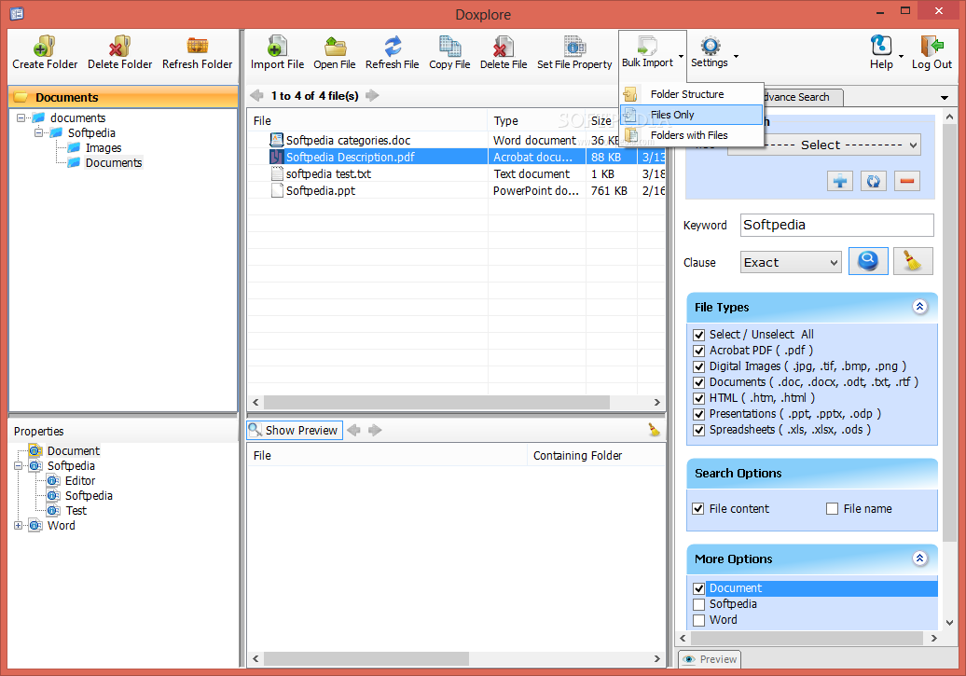Open the Settings dropdown arrow
This screenshot has width=966, height=676.
tap(736, 56)
